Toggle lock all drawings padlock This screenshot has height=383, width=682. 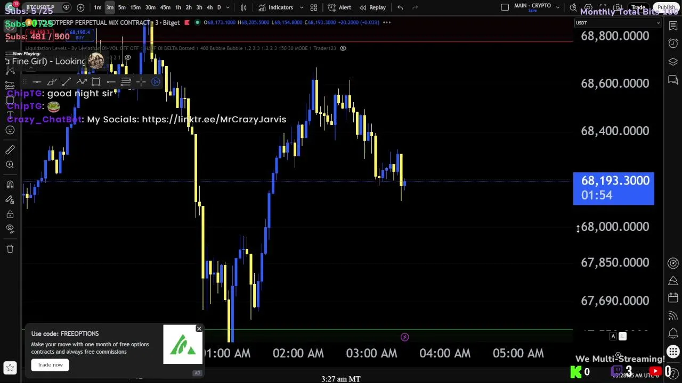(x=10, y=214)
